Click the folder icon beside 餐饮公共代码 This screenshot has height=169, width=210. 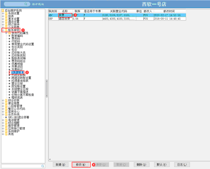(x=6, y=108)
